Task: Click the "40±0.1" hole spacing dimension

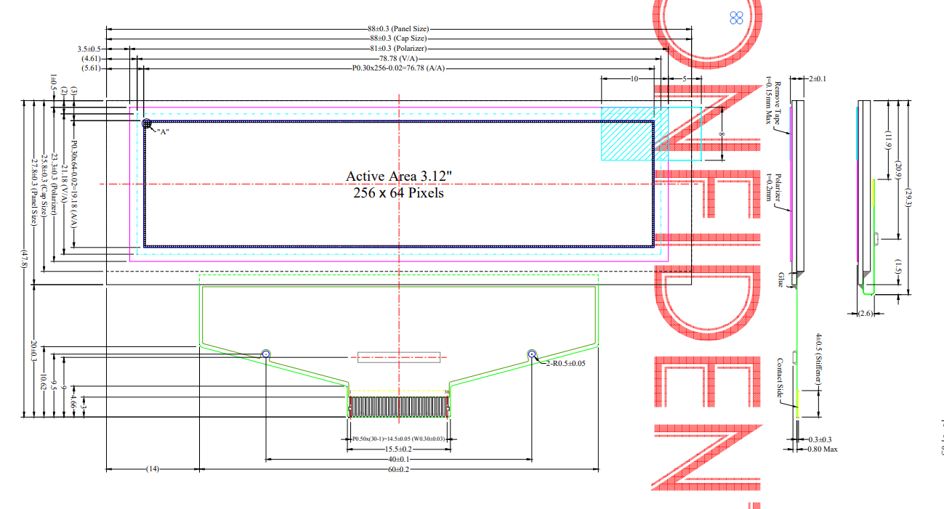Action: [398, 460]
